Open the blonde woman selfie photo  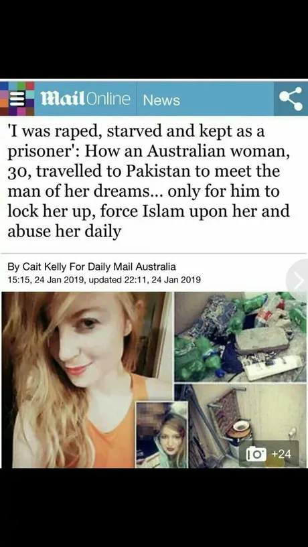click(87, 380)
